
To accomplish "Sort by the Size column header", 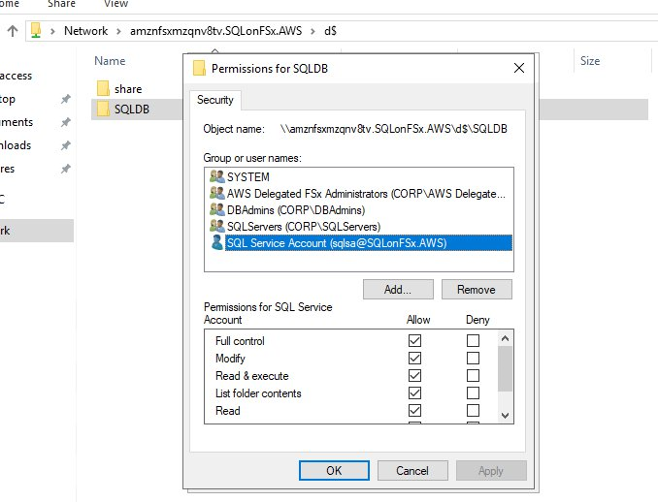I will point(590,61).
